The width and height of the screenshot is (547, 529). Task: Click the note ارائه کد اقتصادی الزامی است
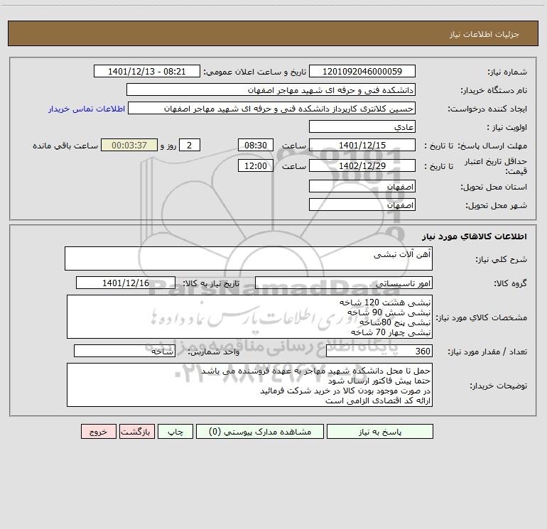378,400
